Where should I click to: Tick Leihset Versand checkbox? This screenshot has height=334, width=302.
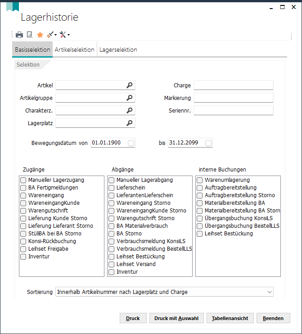tap(111, 264)
